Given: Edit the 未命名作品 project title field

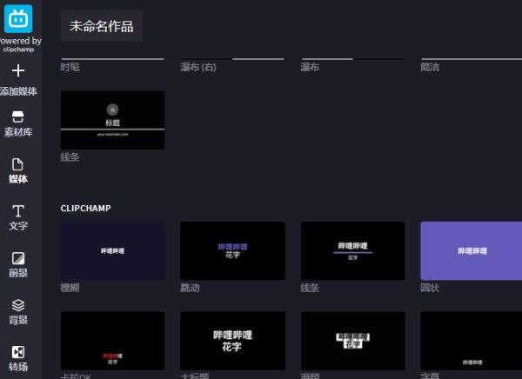Looking at the screenshot, I should (101, 26).
